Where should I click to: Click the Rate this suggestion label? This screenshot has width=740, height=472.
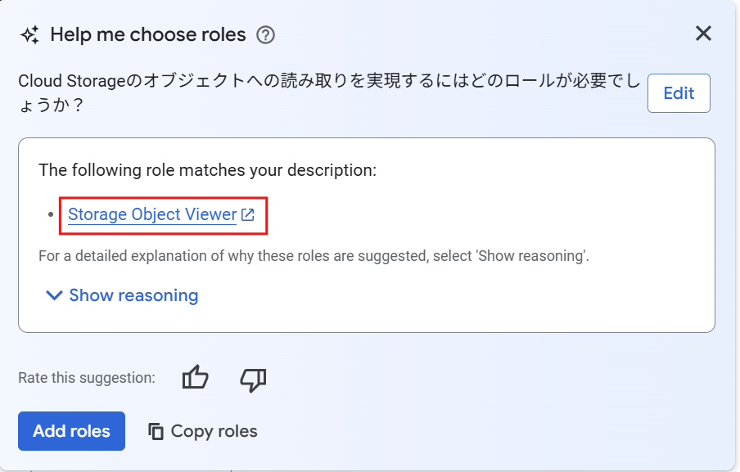pyautogui.click(x=86, y=378)
